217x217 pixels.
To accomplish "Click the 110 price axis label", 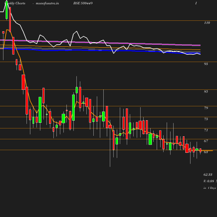I will click(207, 23).
